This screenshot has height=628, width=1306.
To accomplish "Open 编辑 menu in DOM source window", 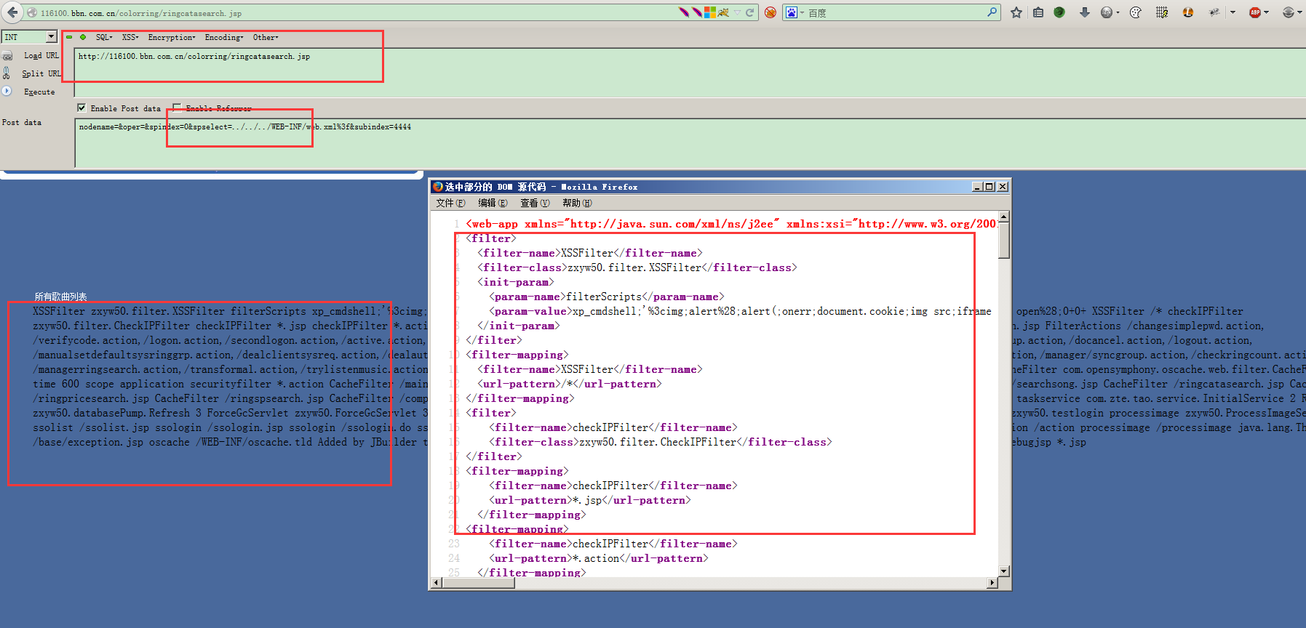I will click(493, 203).
